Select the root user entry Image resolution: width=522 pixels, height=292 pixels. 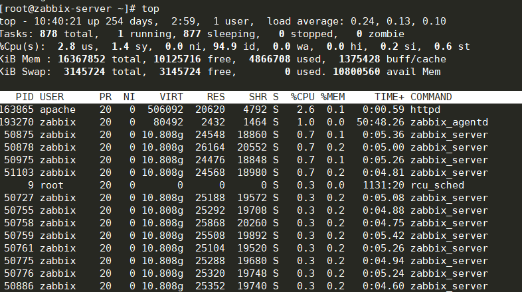pyautogui.click(x=52, y=186)
